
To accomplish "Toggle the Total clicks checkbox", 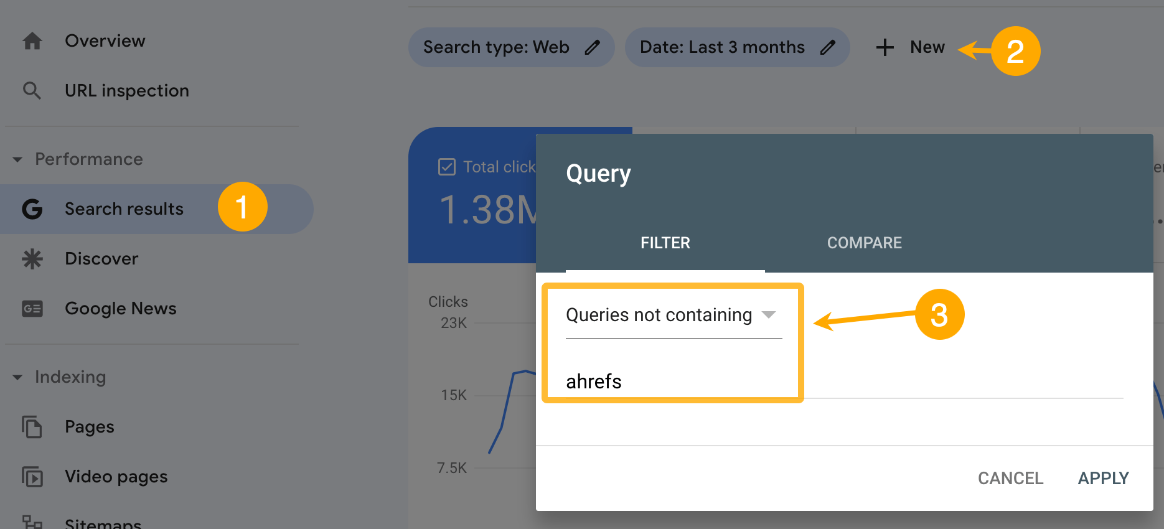I will click(447, 166).
